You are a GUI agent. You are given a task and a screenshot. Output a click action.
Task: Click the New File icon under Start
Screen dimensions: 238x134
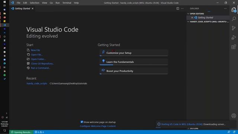(28, 50)
